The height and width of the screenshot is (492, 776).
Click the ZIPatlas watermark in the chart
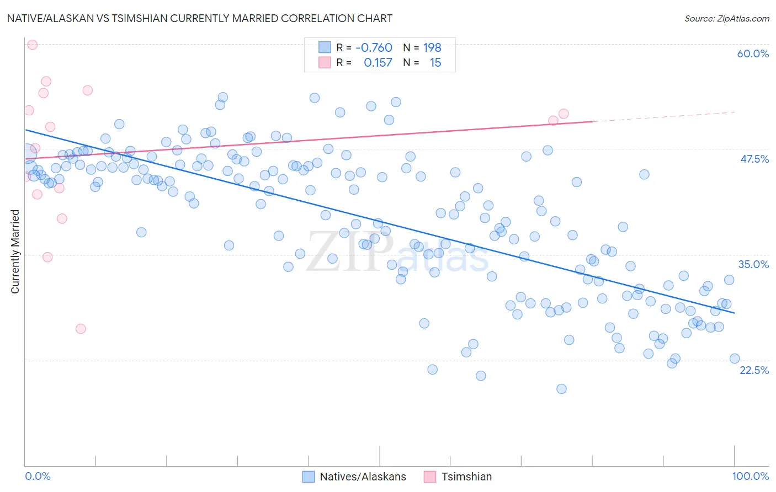(397, 252)
